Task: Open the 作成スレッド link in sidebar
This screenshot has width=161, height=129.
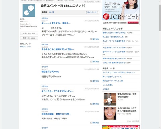Action: pos(25,46)
